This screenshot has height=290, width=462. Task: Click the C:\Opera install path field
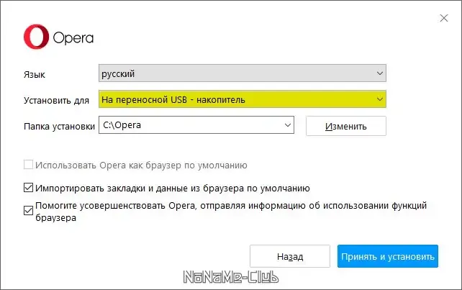[196, 125]
